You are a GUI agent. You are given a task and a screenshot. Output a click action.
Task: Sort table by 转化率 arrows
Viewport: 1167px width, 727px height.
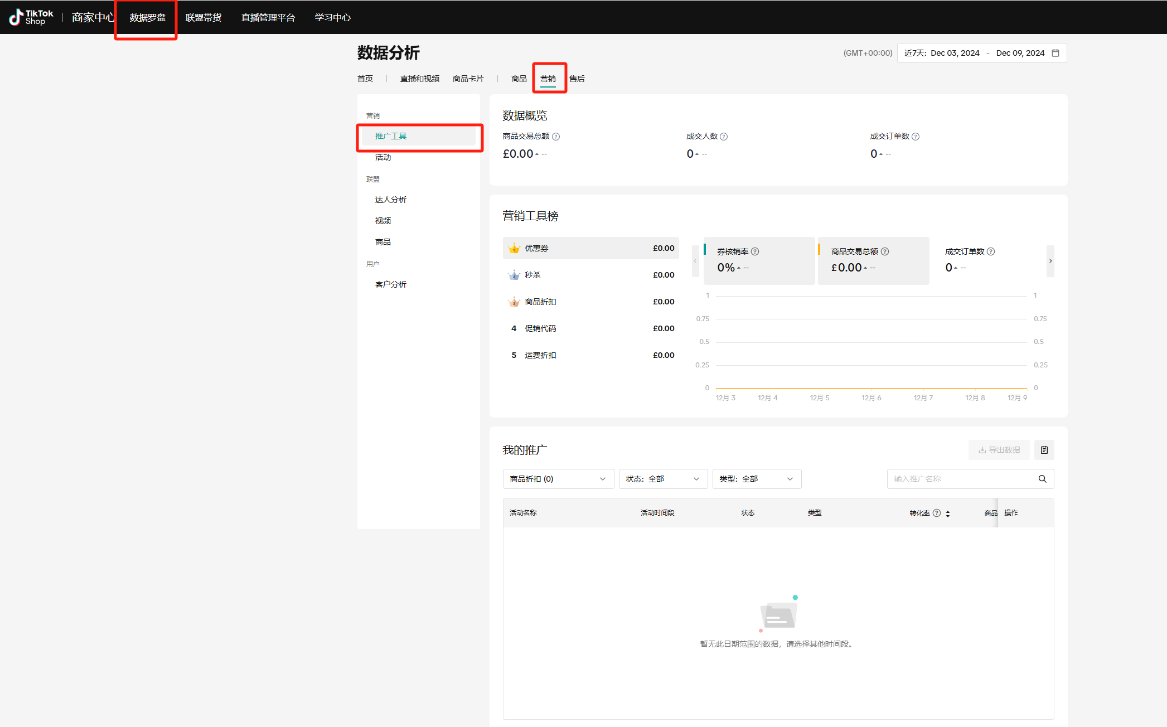pos(947,513)
